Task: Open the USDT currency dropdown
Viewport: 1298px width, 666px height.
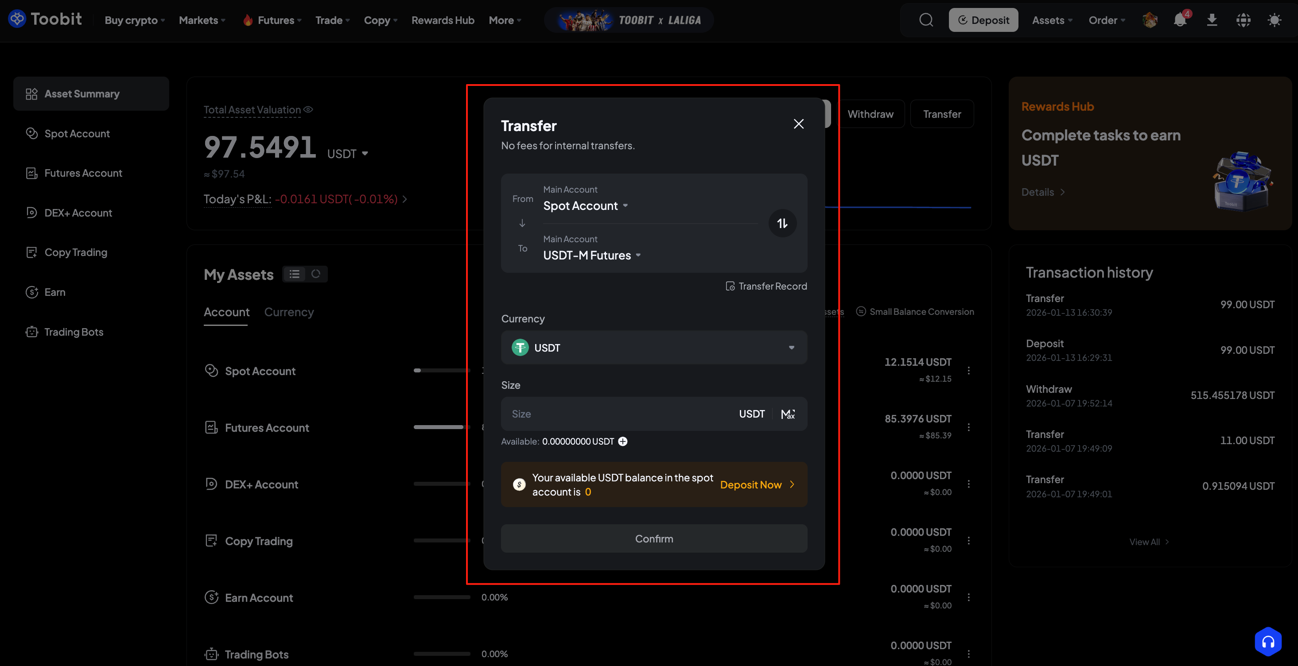Action: pyautogui.click(x=653, y=348)
